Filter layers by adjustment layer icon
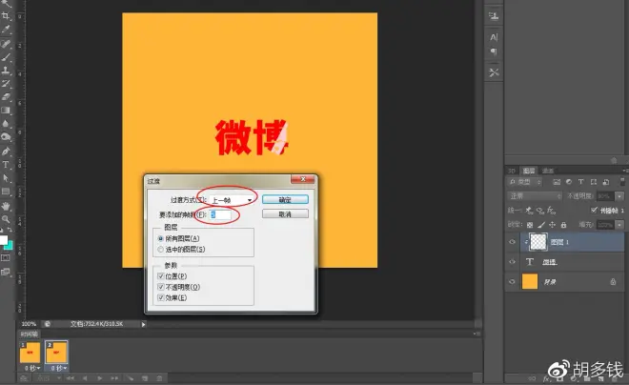The width and height of the screenshot is (629, 385). coord(569,182)
